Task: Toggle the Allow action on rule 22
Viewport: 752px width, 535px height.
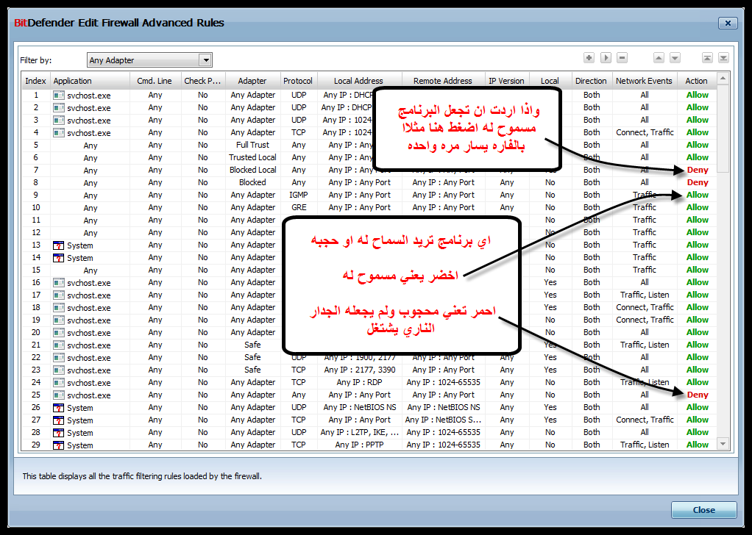Action: coord(698,357)
